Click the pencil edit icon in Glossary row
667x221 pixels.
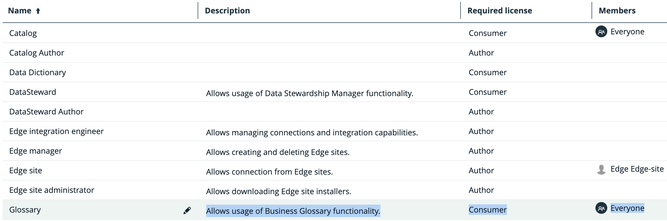point(187,211)
